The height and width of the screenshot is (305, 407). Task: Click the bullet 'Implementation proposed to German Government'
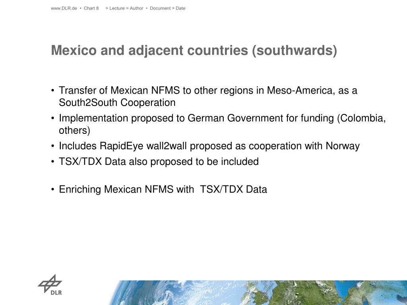tap(222, 118)
